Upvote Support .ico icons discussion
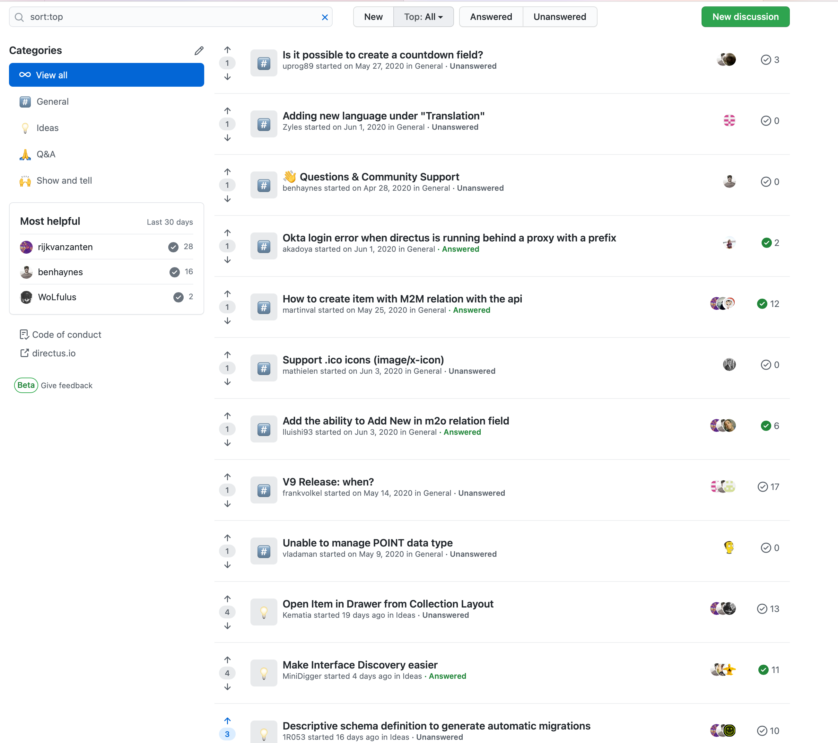Screen dimensions: 838x743 pos(228,355)
